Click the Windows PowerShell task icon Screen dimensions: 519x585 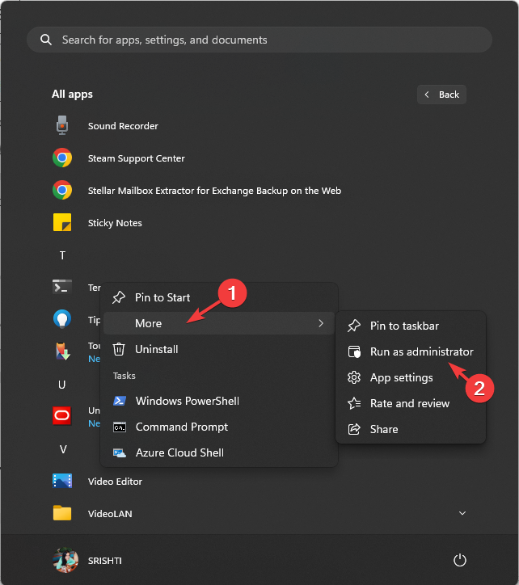point(120,401)
